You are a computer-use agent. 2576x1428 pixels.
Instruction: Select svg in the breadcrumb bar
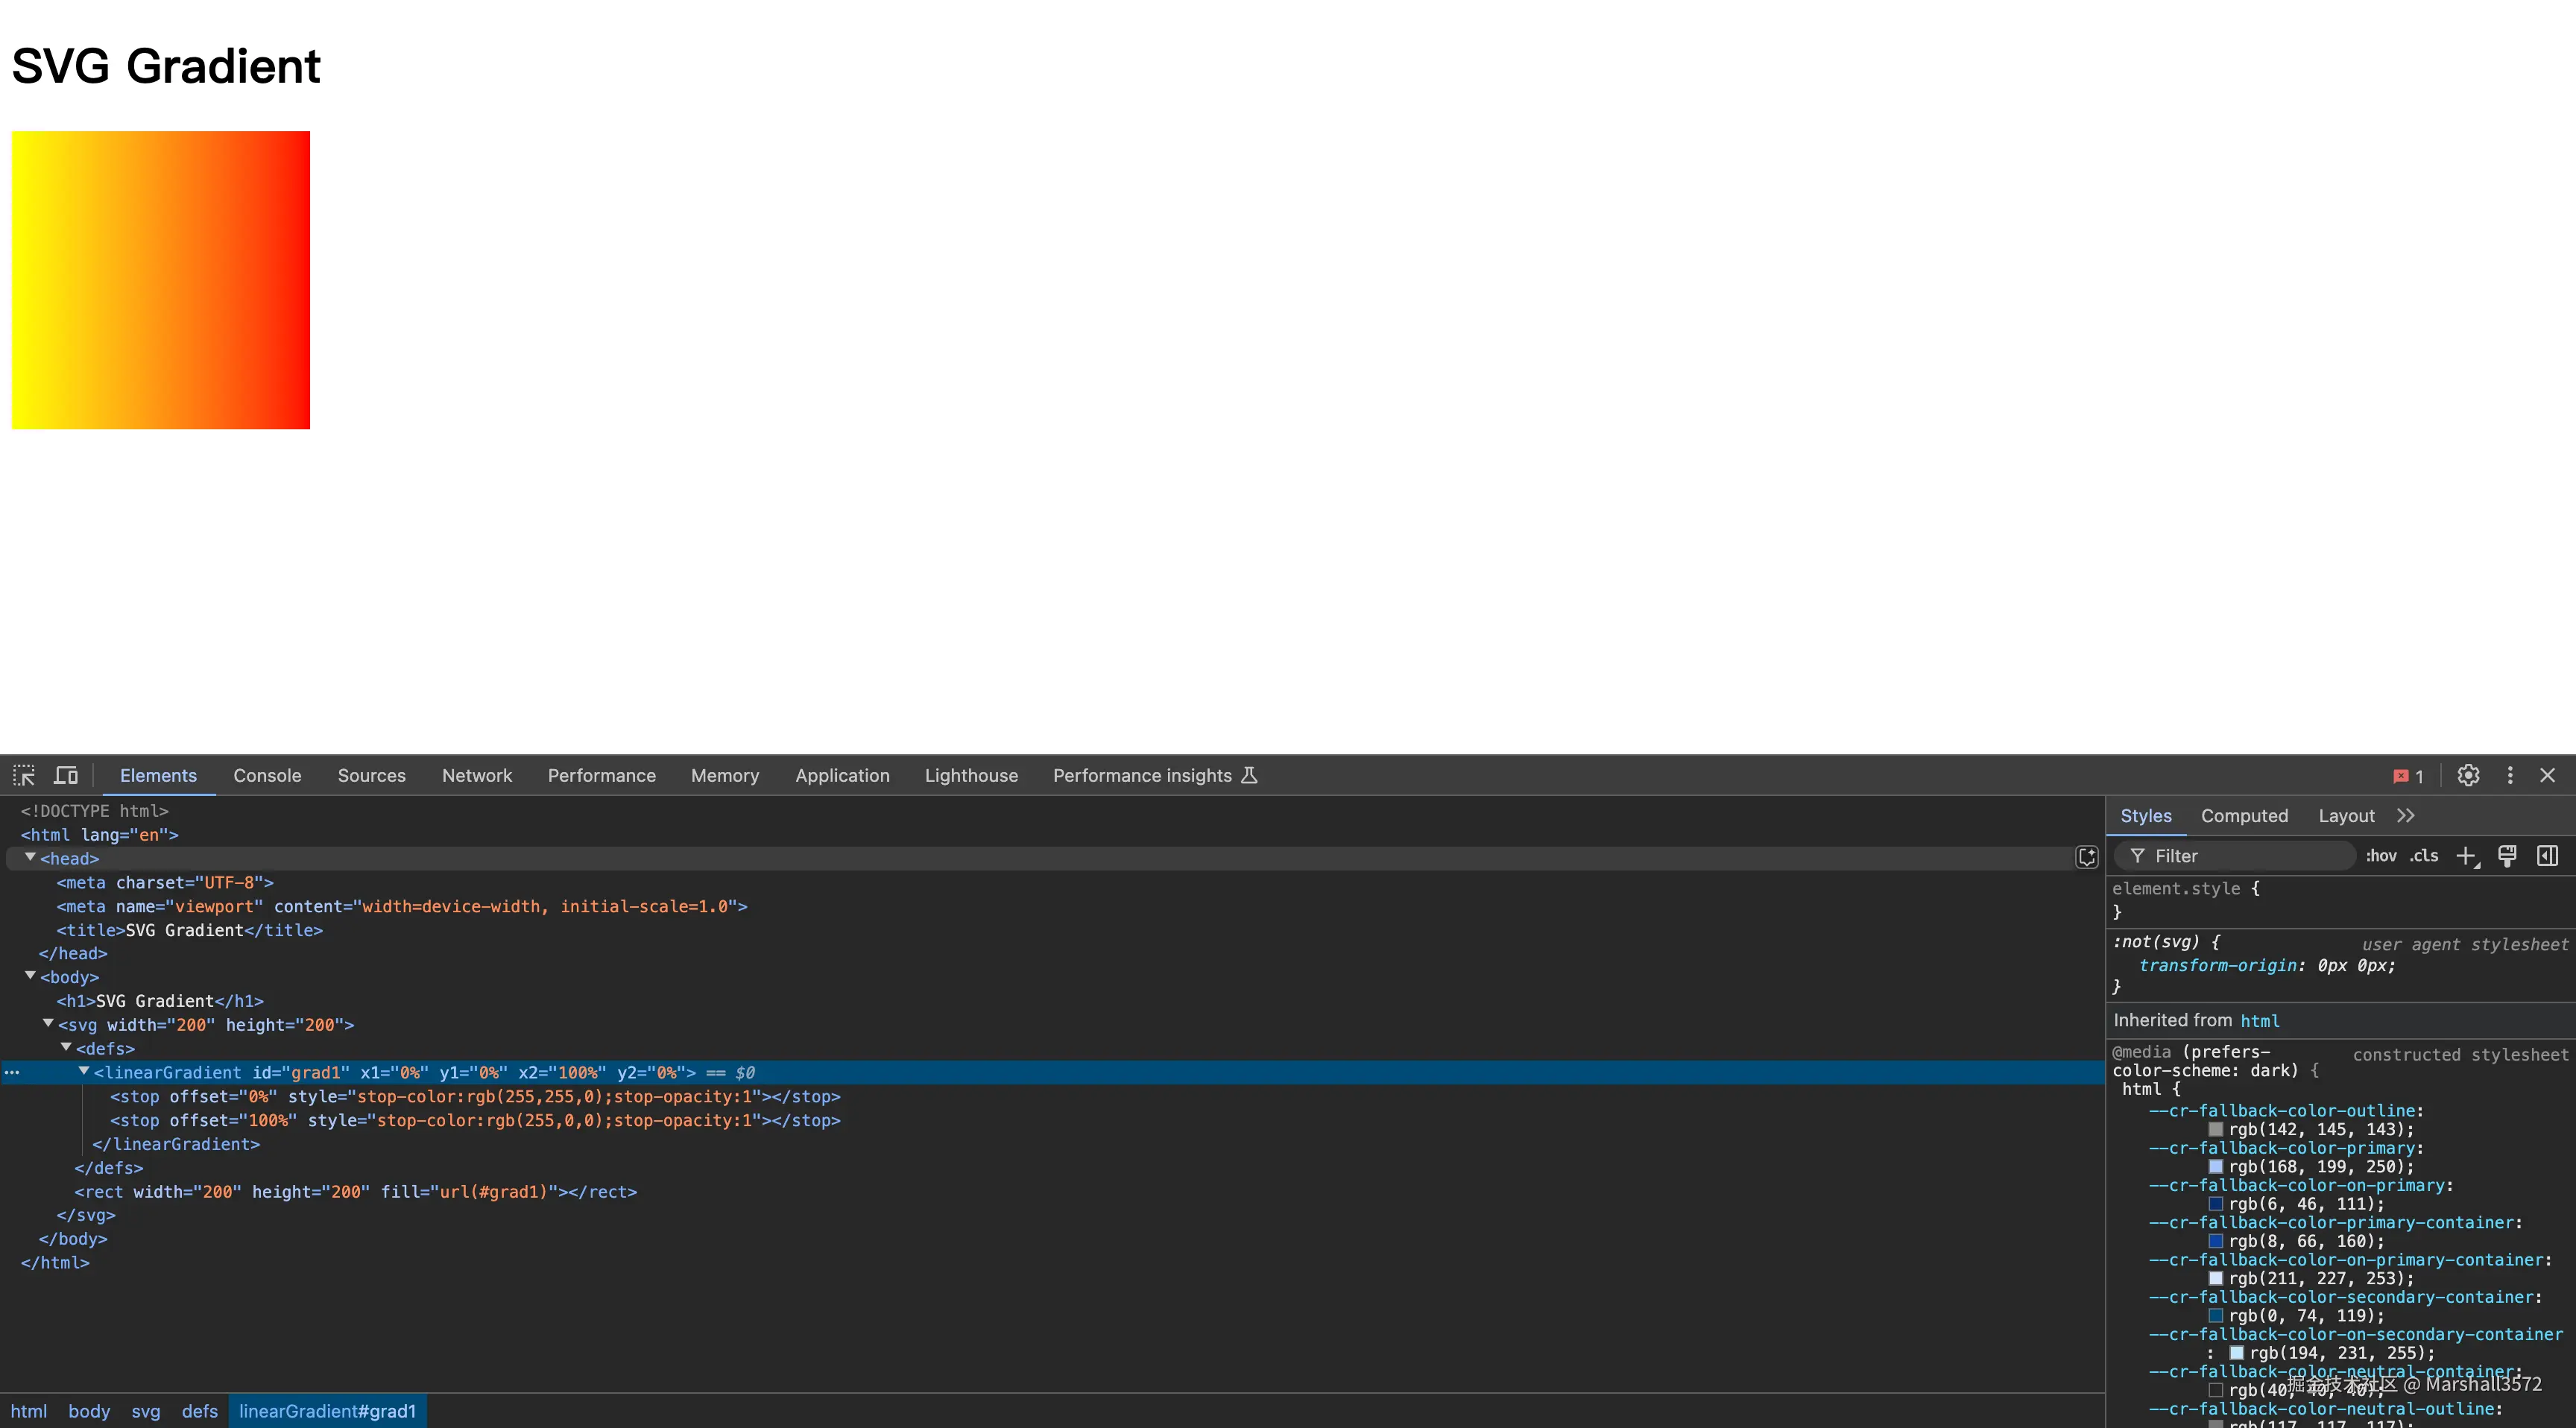[x=145, y=1411]
